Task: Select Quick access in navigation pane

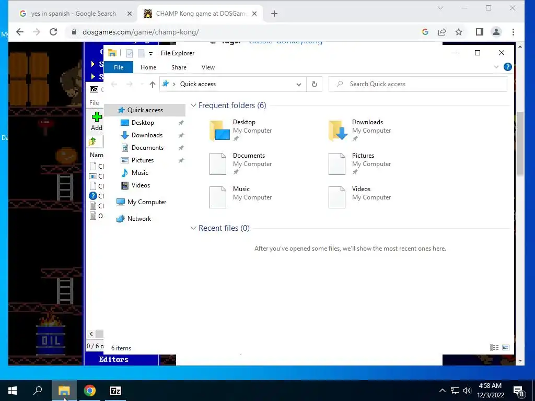Action: click(x=145, y=110)
